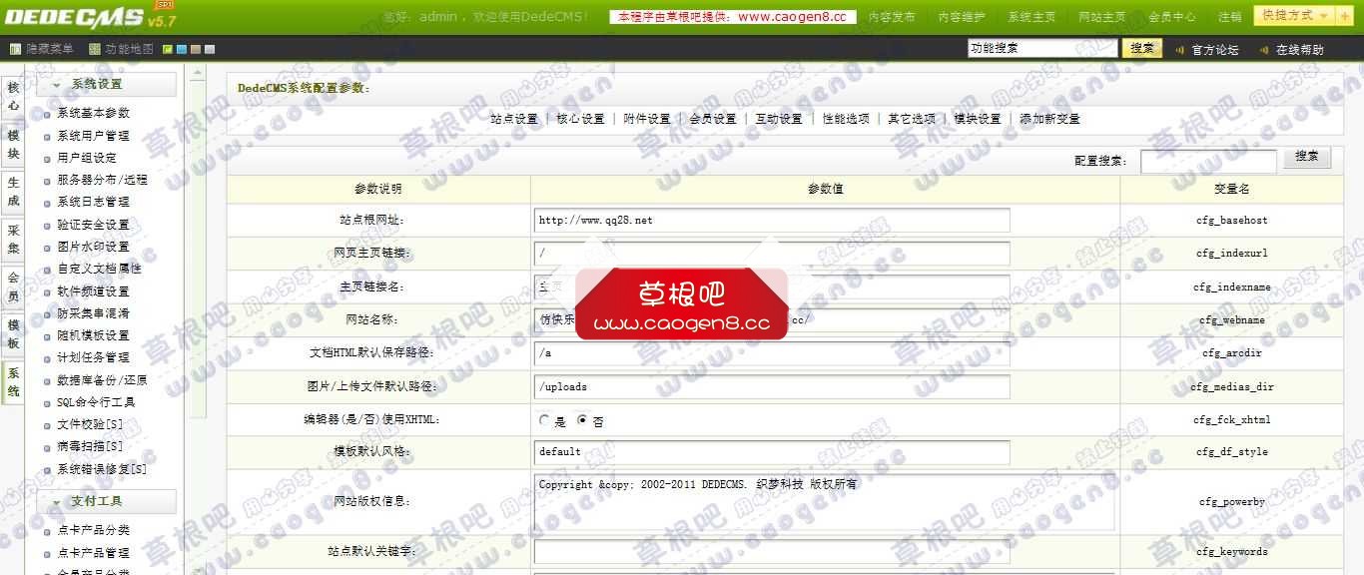Screen dimensions: 1364x575
Task: Select 是 for editor XHTML option
Action: pos(545,420)
